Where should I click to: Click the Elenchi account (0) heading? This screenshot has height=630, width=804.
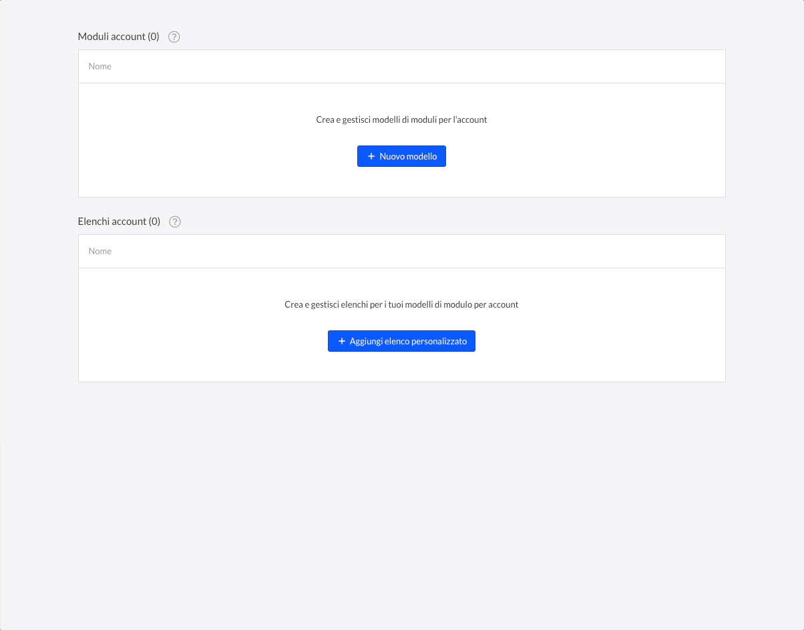click(x=120, y=222)
